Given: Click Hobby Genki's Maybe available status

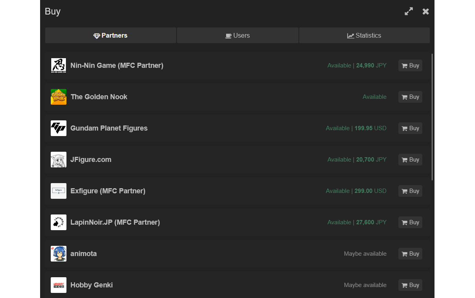Looking at the screenshot, I should [x=365, y=285].
